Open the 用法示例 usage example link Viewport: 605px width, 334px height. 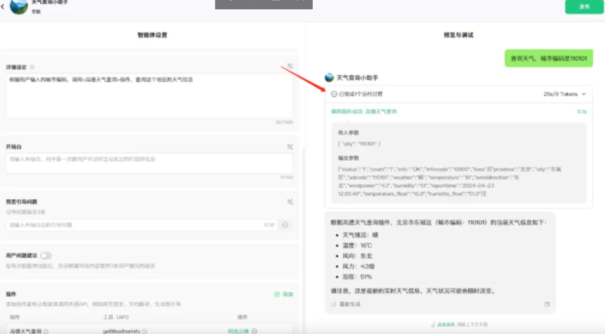point(238,331)
